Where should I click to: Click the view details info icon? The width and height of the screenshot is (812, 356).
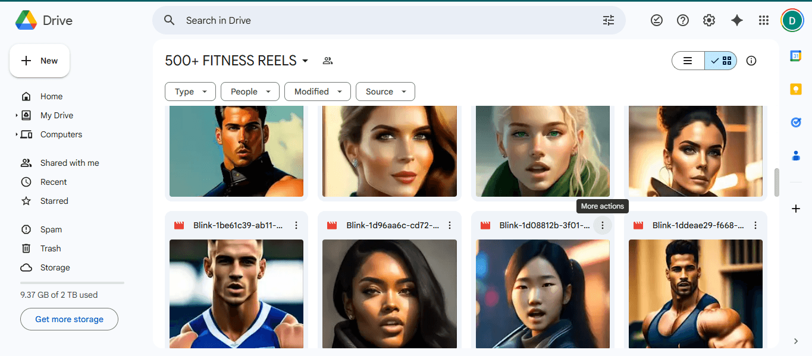tap(751, 61)
